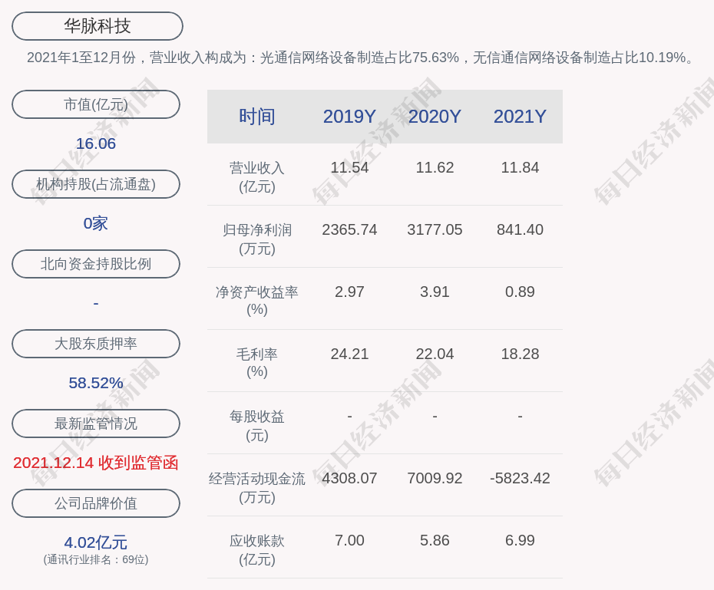Select net profit value 2365.74
Viewport: 714px width, 590px height.
coord(349,229)
